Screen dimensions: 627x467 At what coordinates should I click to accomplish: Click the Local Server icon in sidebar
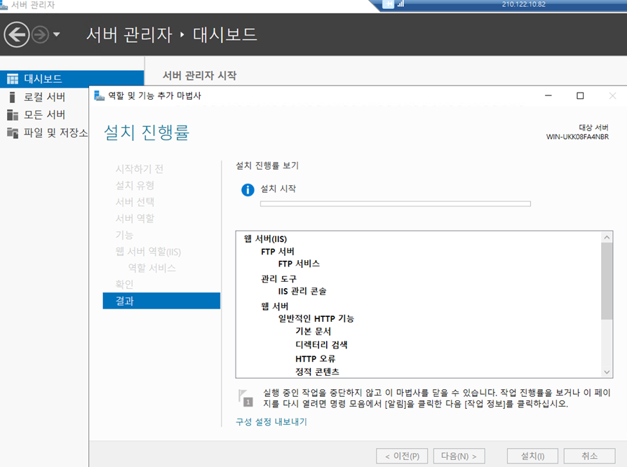point(13,97)
